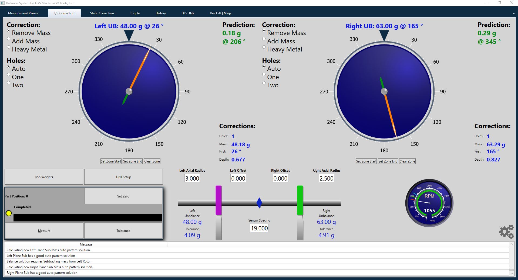Click the black measurement progress bar
The image size is (518, 280).
click(88, 217)
